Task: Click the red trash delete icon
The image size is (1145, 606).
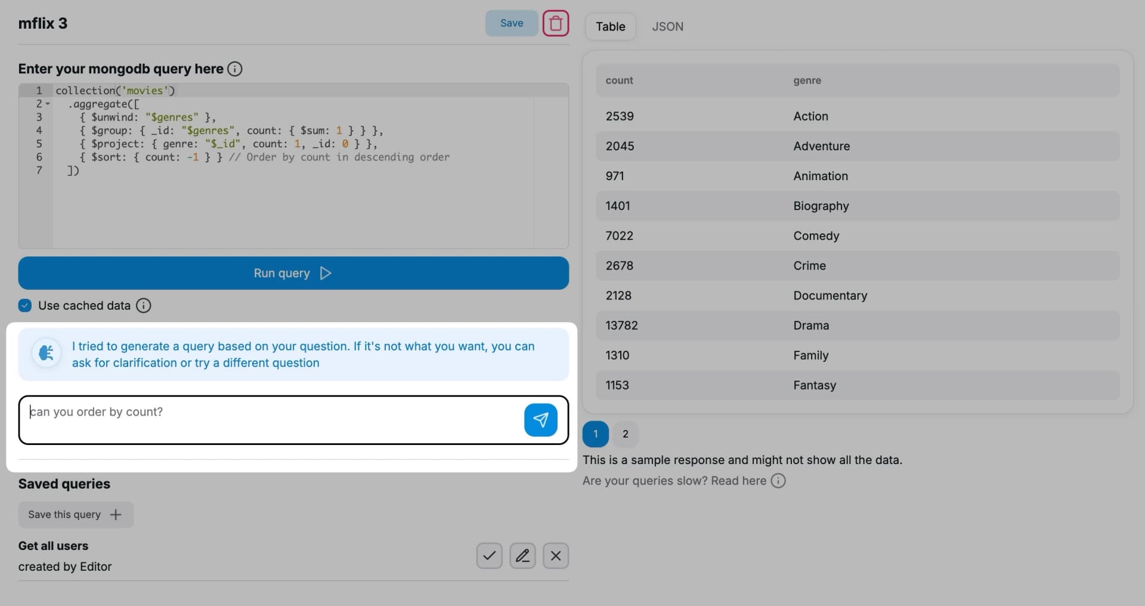Action: click(555, 23)
